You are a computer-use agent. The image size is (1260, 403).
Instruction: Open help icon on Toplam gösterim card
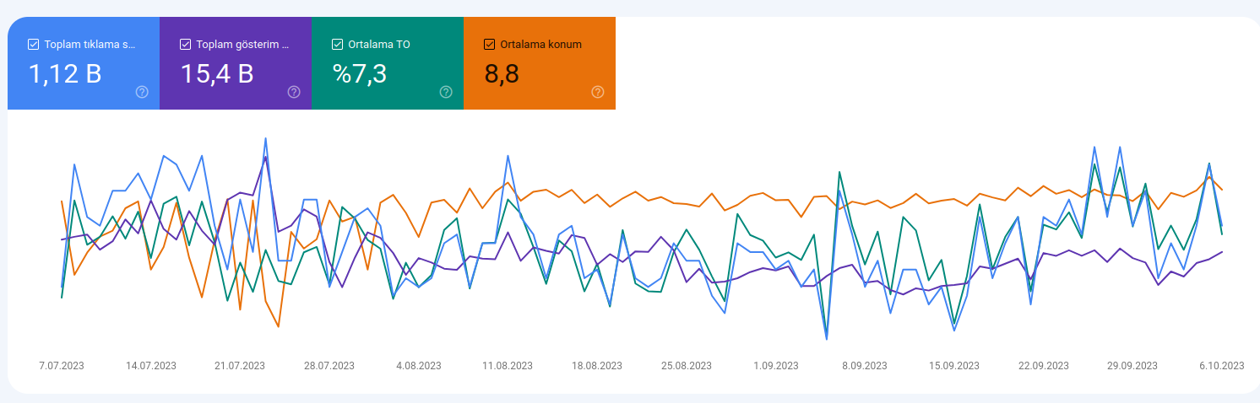coord(294,92)
